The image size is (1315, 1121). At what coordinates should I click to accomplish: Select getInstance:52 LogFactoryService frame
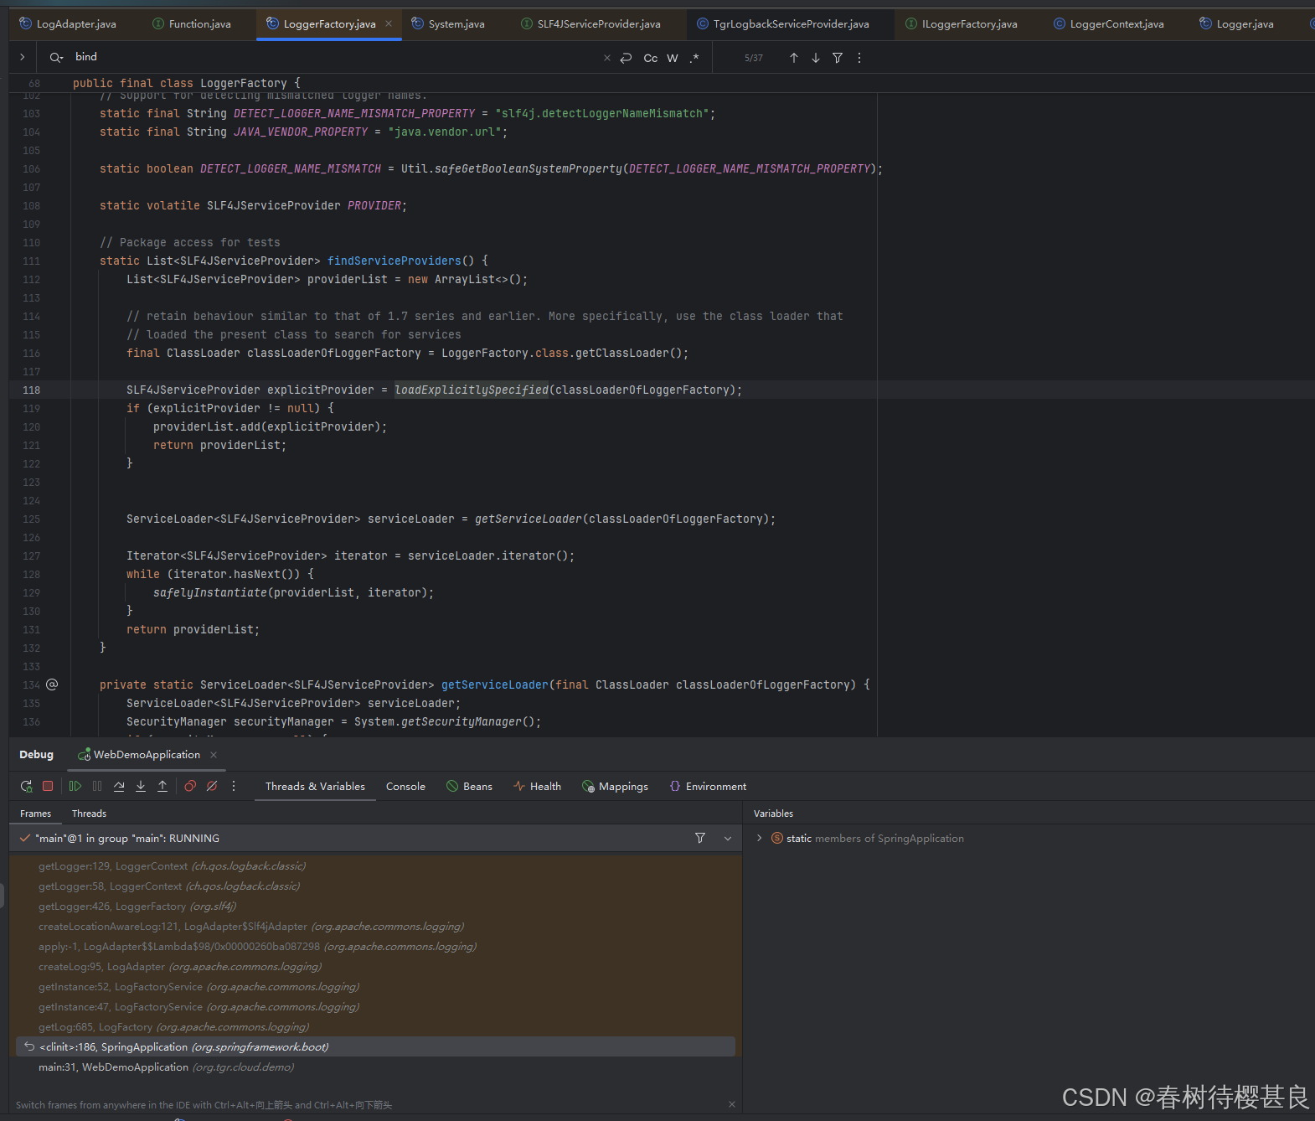click(x=375, y=987)
